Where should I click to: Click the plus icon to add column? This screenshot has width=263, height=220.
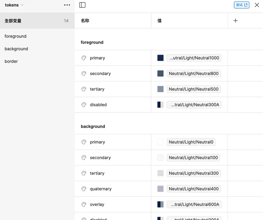click(x=235, y=21)
